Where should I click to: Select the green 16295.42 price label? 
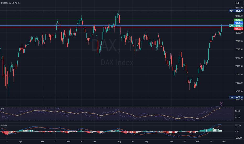pyautogui.click(x=239, y=20)
